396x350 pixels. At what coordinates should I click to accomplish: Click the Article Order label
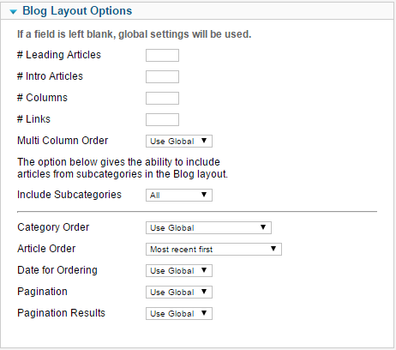(46, 249)
